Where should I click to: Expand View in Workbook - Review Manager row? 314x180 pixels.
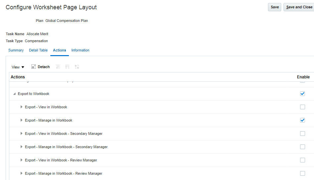point(22,160)
